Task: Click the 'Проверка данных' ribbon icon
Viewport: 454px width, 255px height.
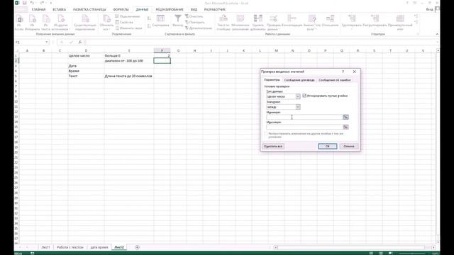Action: (x=273, y=23)
